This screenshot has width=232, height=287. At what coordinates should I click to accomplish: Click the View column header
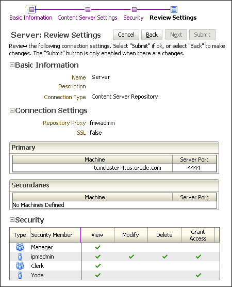(97, 235)
